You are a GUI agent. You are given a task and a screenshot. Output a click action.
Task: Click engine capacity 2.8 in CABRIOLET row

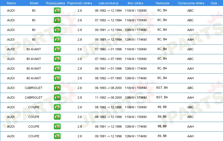(80, 98)
